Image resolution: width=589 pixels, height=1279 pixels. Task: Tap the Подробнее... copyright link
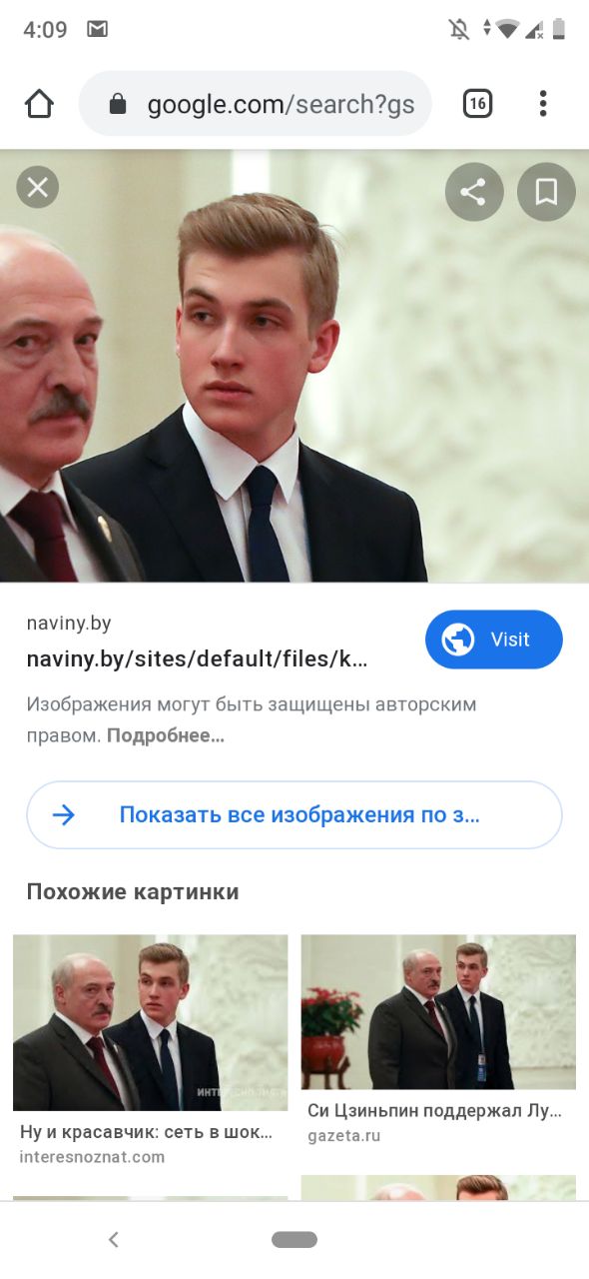pos(166,735)
